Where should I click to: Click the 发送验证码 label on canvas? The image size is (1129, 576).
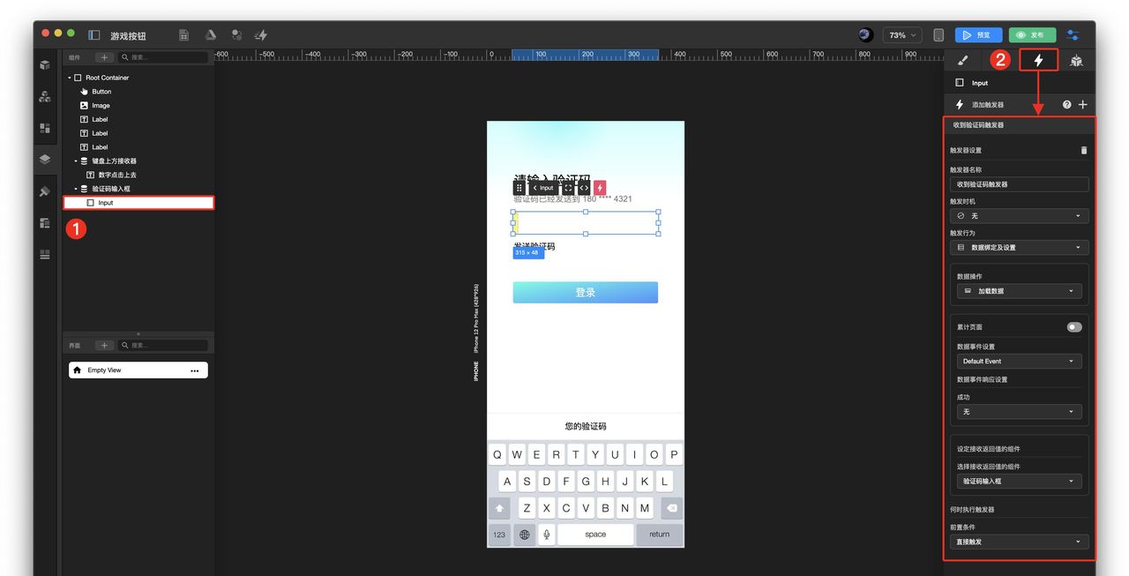[535, 246]
